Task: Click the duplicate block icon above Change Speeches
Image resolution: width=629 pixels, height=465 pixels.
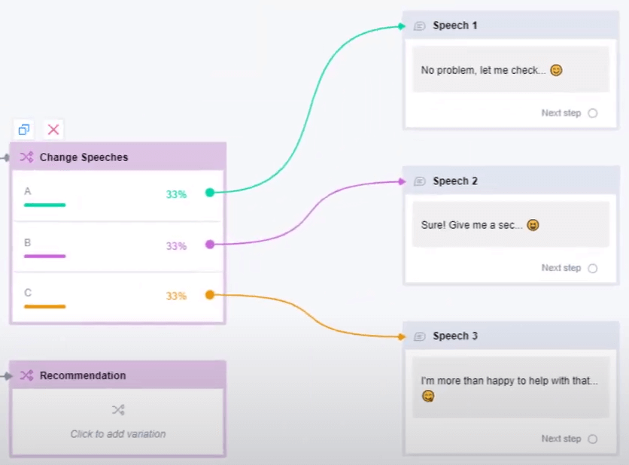Action: (24, 129)
